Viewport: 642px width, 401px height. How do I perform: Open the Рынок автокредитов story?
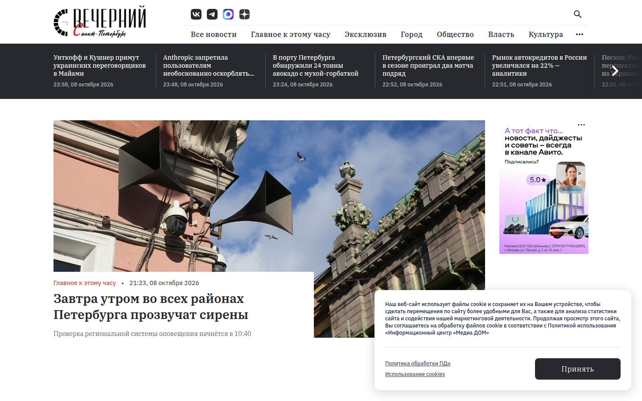(539, 65)
